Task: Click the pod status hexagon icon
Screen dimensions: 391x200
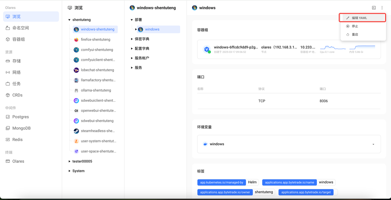Action: coord(207,49)
